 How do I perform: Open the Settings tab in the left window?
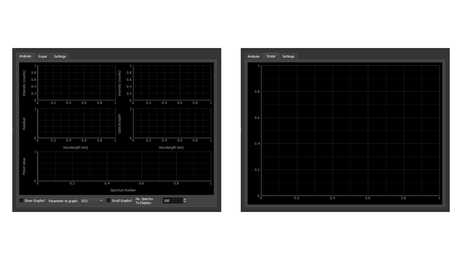pyautogui.click(x=60, y=56)
